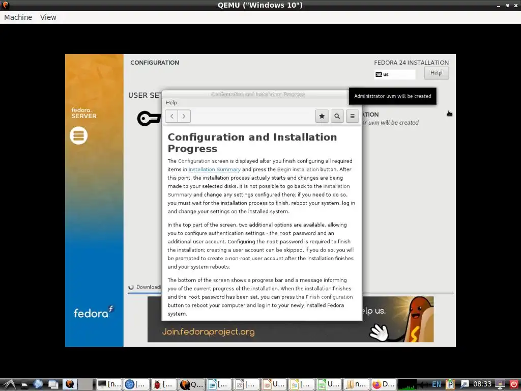Go back in the Help browser
The image size is (521, 391).
[171, 116]
